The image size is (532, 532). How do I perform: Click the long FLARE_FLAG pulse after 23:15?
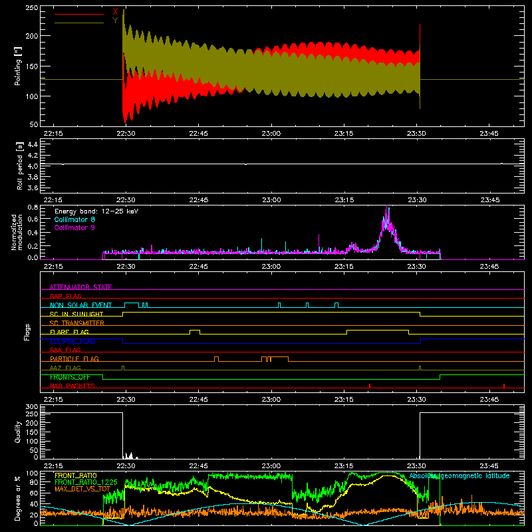tap(377, 332)
